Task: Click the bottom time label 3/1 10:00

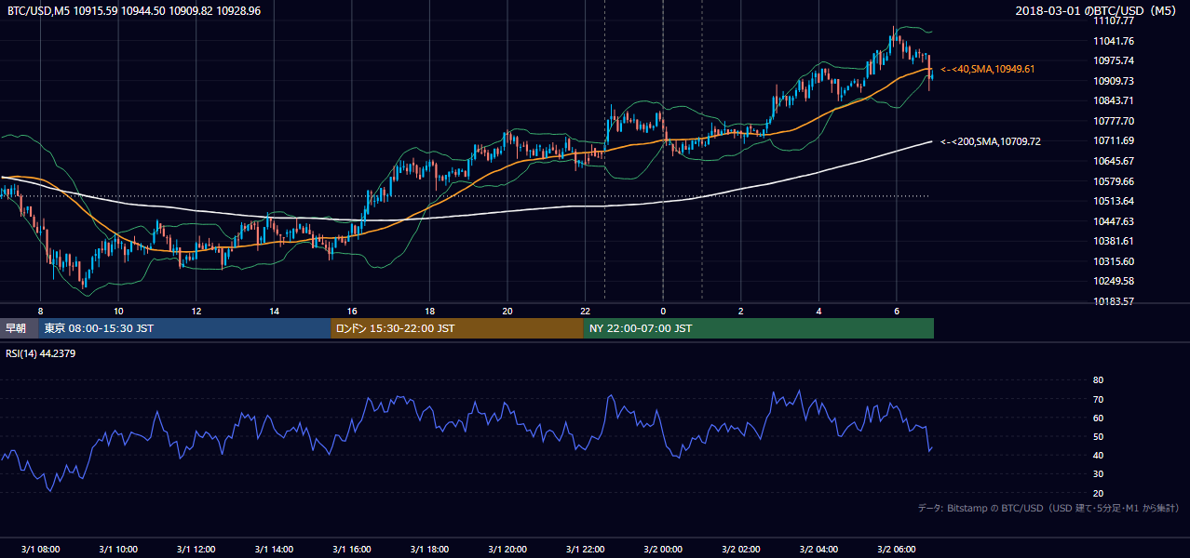Action: tap(118, 549)
